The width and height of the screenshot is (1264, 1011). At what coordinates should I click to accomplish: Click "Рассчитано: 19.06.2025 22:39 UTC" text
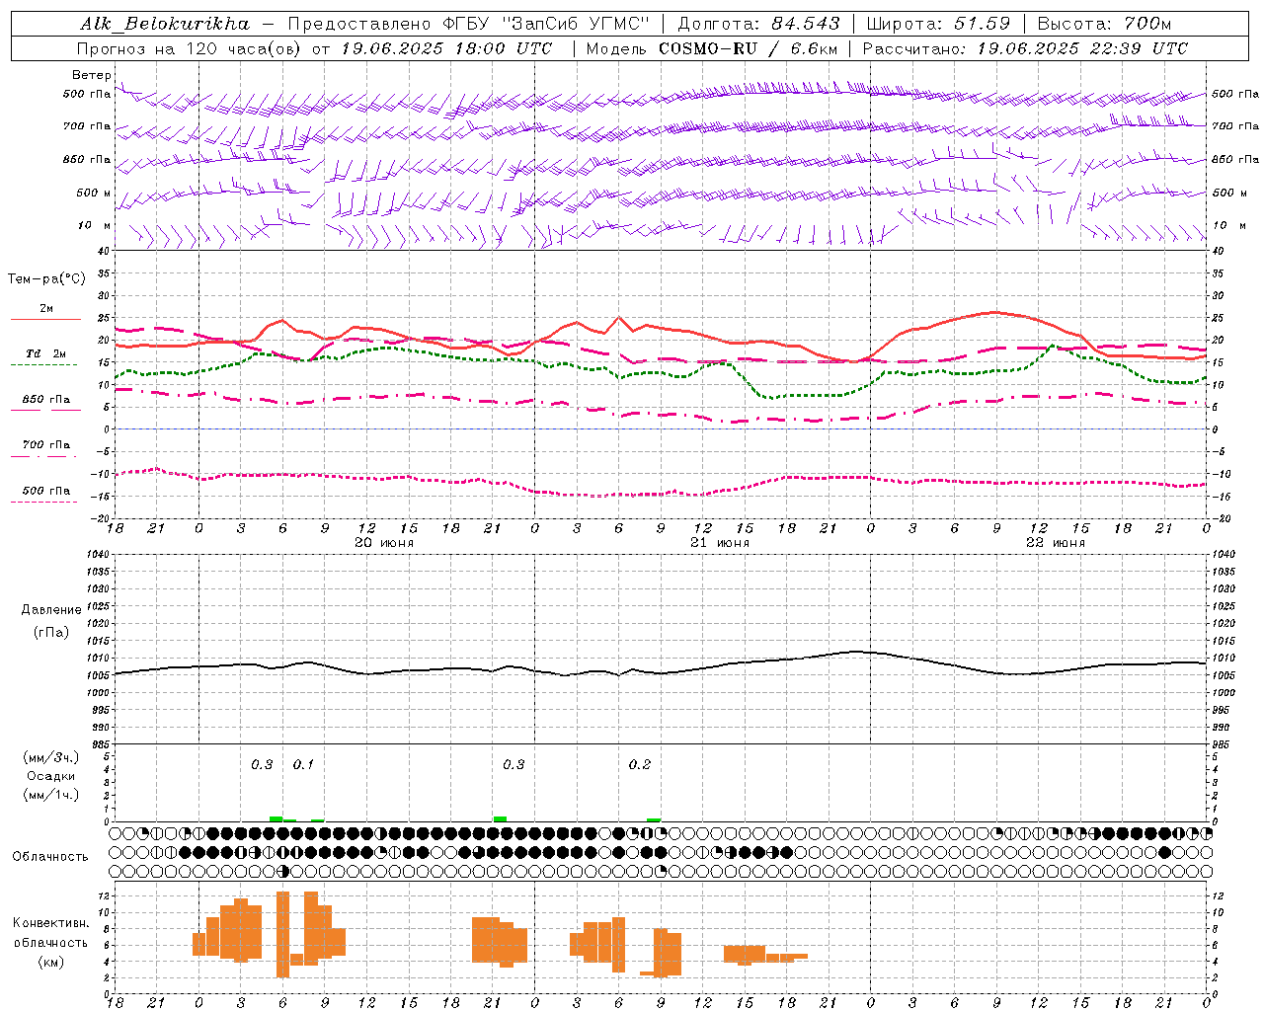(x=1025, y=48)
